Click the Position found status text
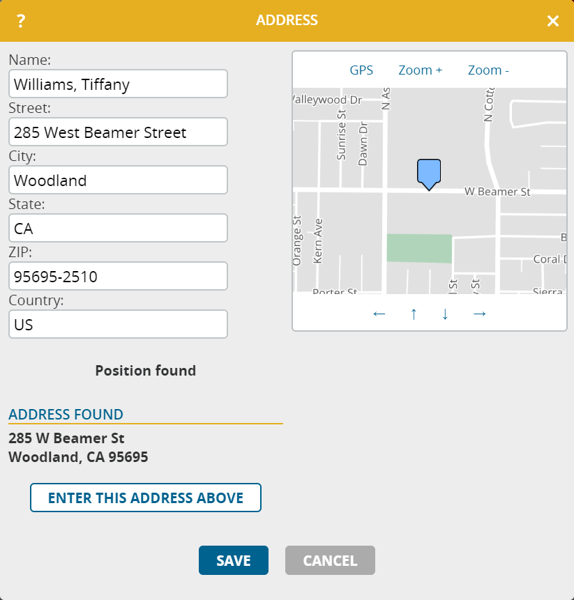Screen dimensions: 574x600 [146, 371]
